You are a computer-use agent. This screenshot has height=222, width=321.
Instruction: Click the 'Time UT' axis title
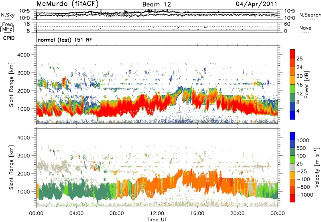(157, 220)
